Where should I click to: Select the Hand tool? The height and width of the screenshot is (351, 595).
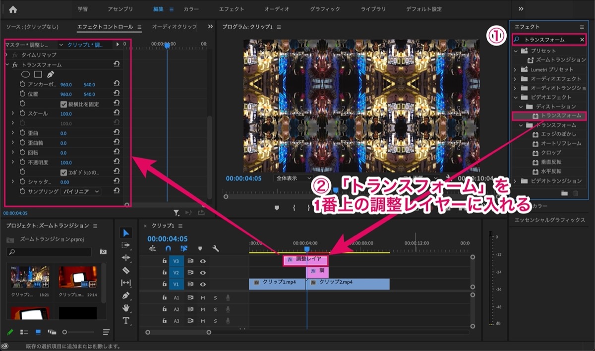pos(126,308)
